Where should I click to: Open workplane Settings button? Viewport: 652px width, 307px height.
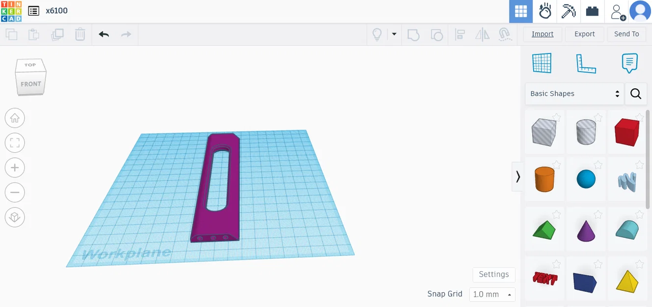(494, 275)
